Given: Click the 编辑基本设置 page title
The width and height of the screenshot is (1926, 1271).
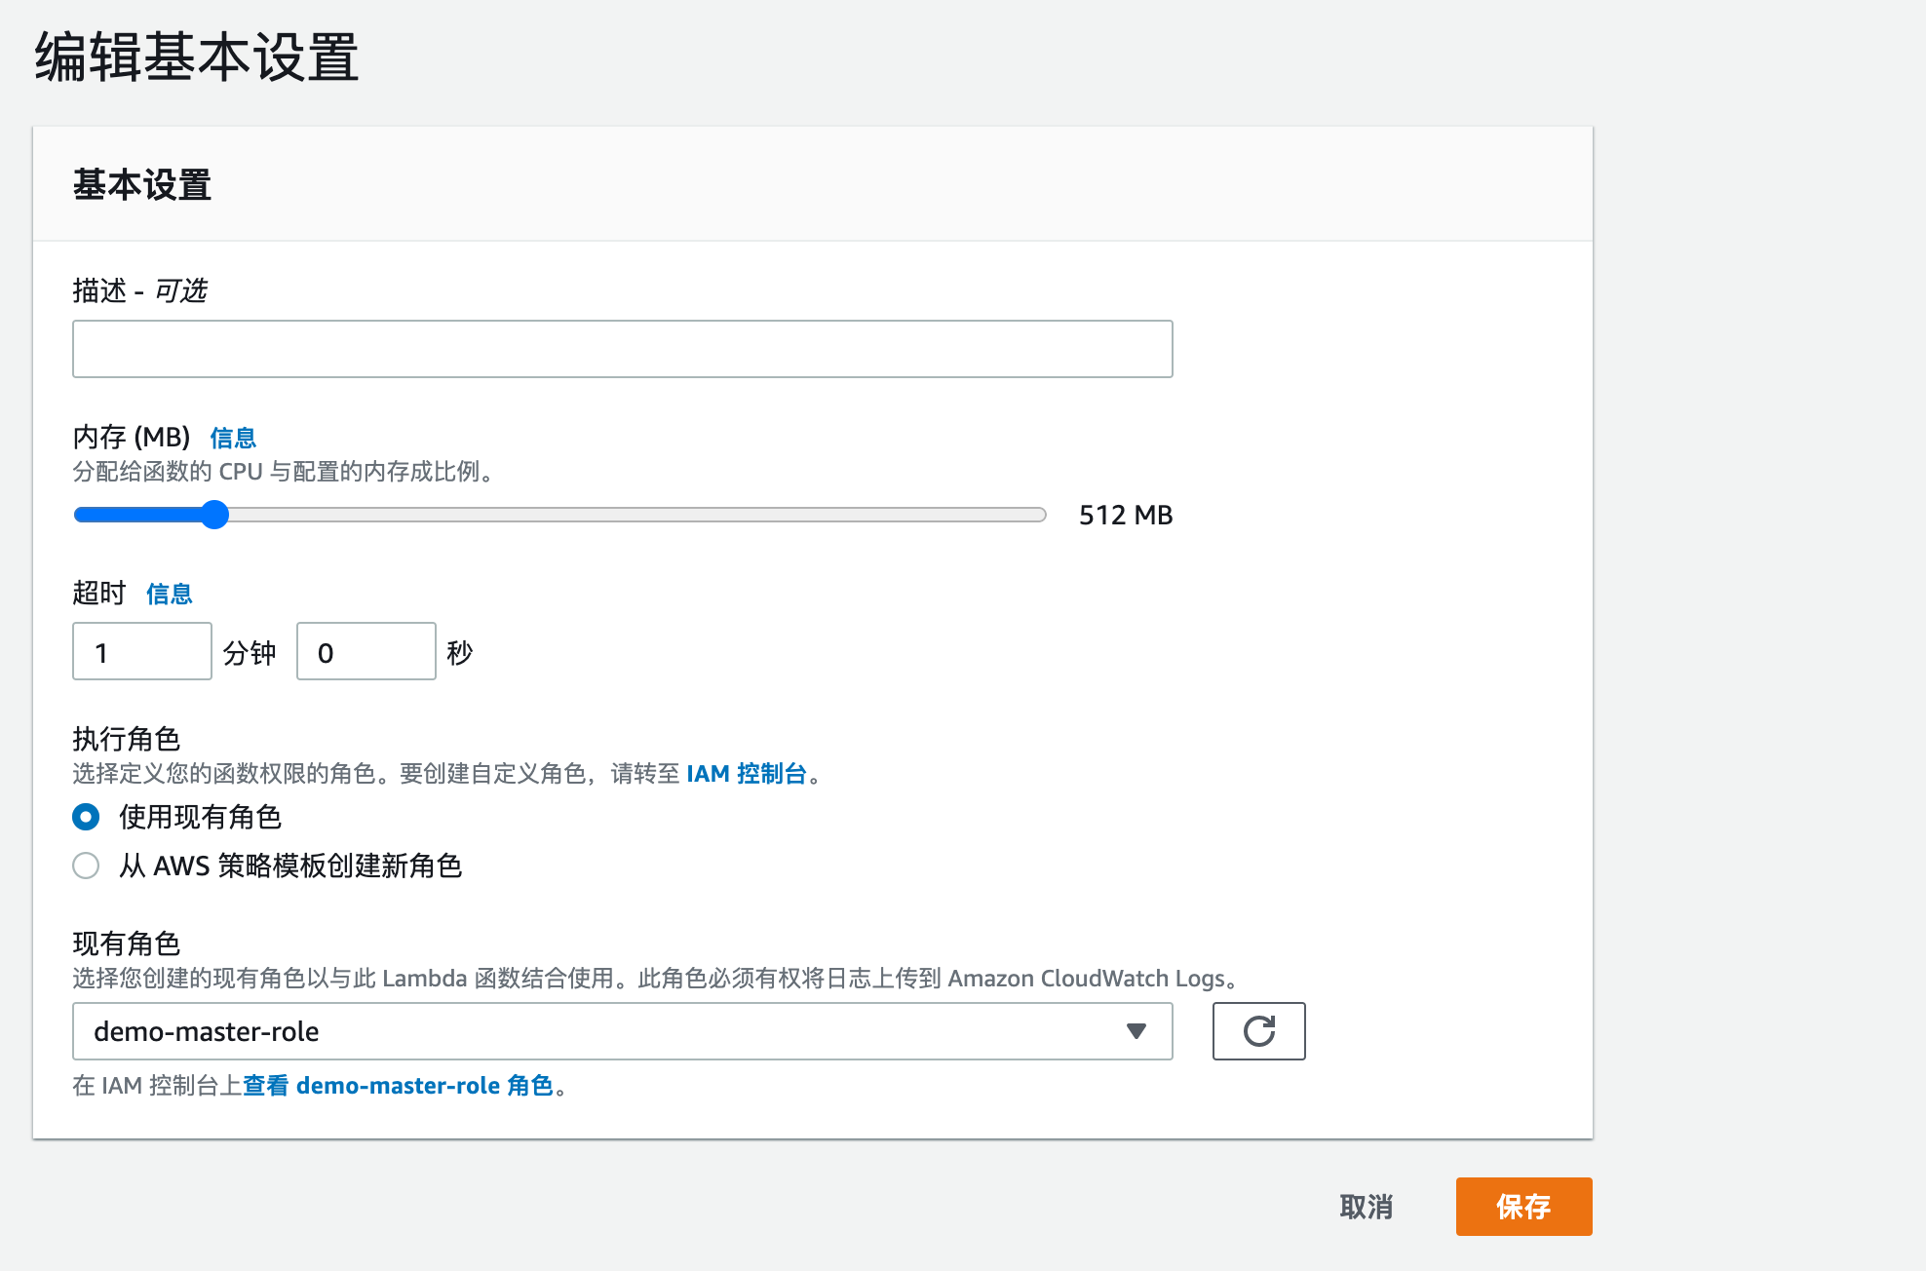Looking at the screenshot, I should (x=197, y=57).
